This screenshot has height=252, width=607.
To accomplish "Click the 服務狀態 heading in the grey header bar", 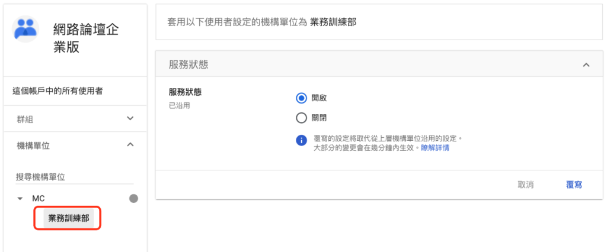I will click(x=188, y=64).
